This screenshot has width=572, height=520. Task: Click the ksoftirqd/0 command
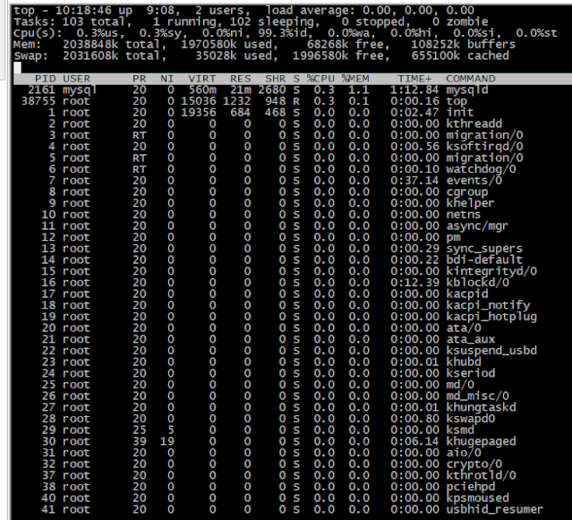484,146
